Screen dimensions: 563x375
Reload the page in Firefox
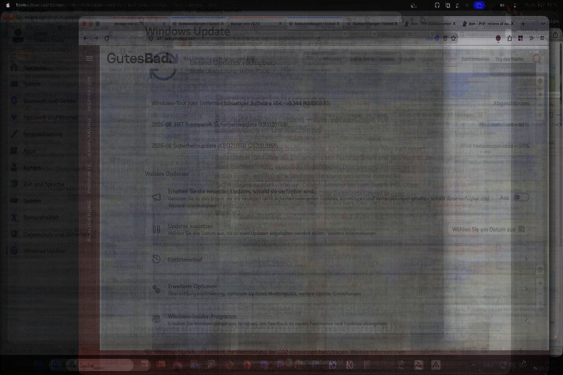pos(107,38)
